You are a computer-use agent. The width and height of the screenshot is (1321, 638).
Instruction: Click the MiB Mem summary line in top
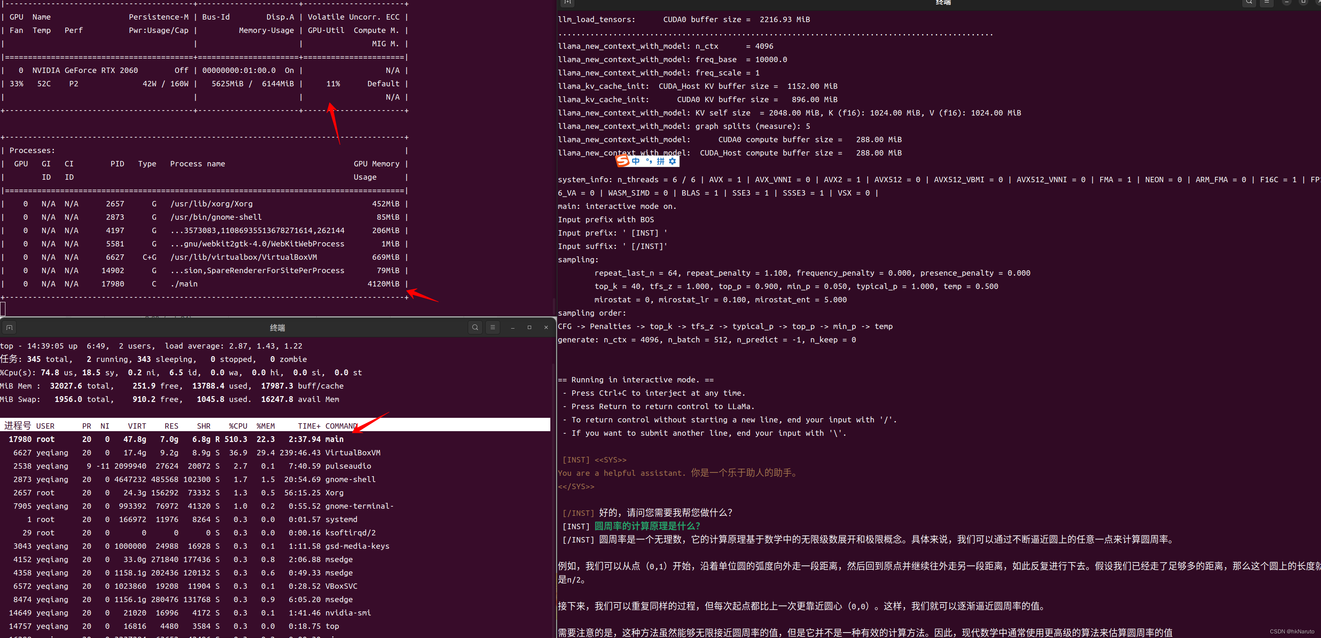[x=172, y=386]
